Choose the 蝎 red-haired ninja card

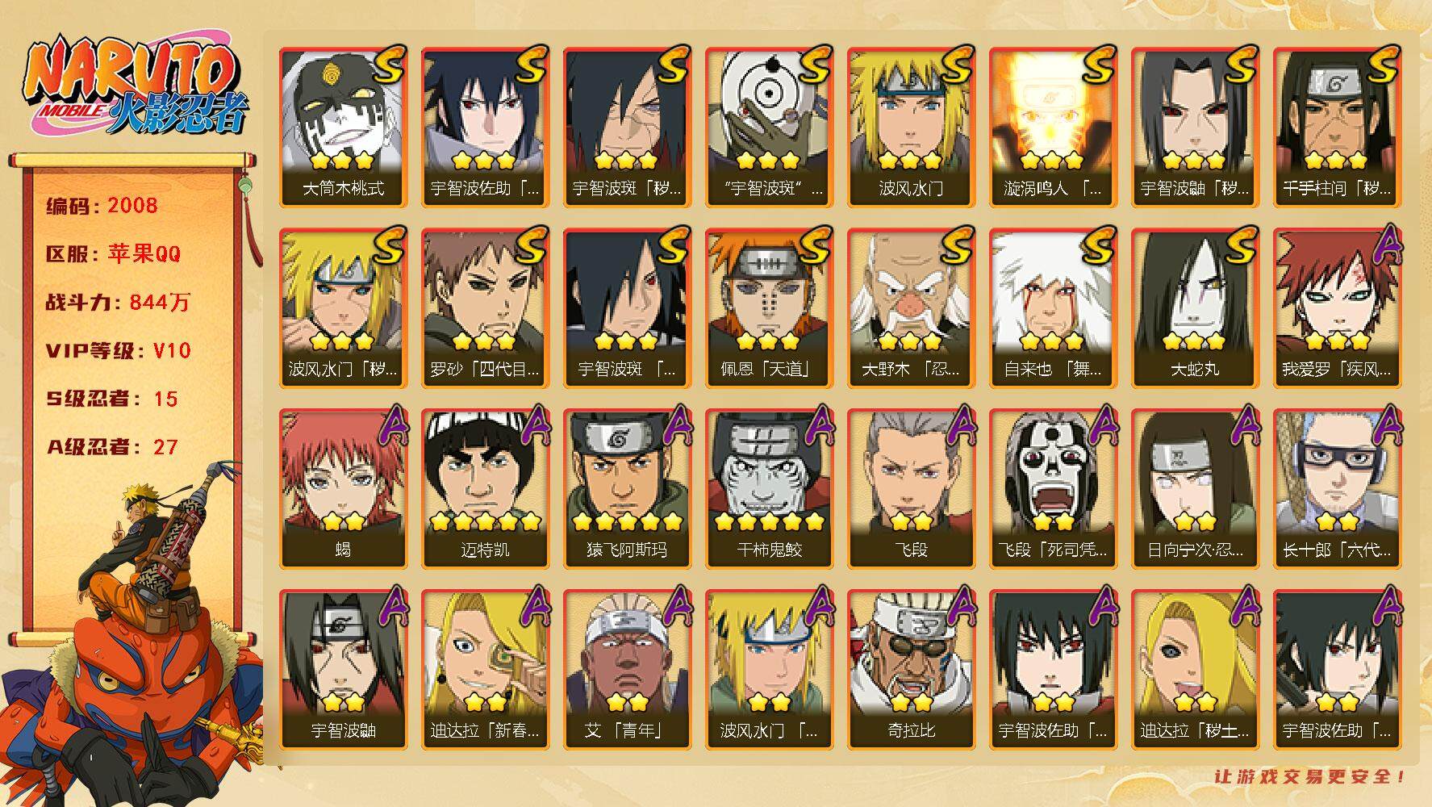(x=343, y=489)
